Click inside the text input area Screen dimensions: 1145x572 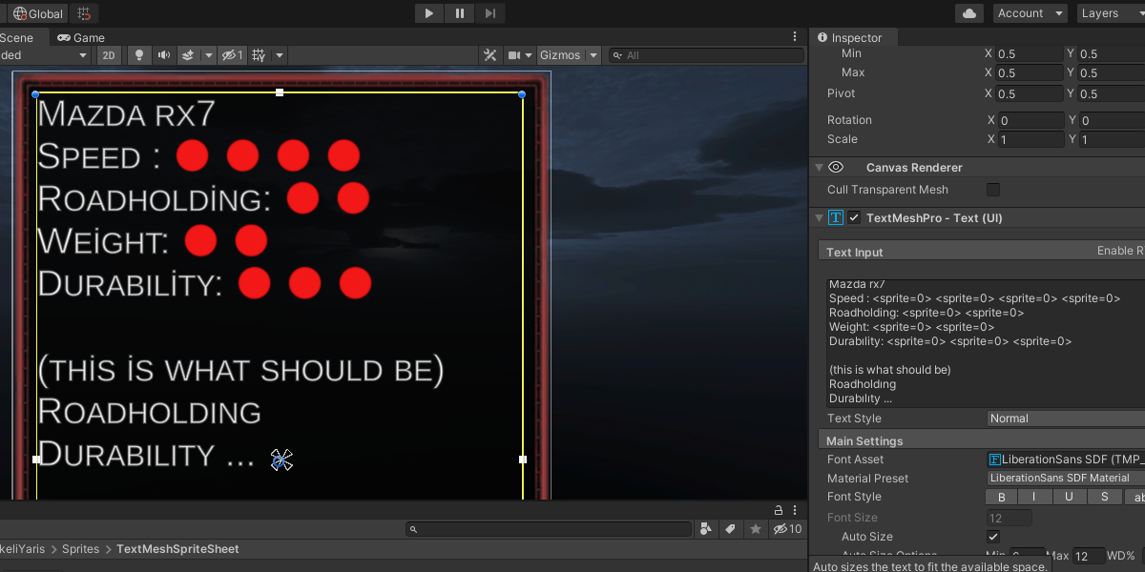pyautogui.click(x=986, y=343)
